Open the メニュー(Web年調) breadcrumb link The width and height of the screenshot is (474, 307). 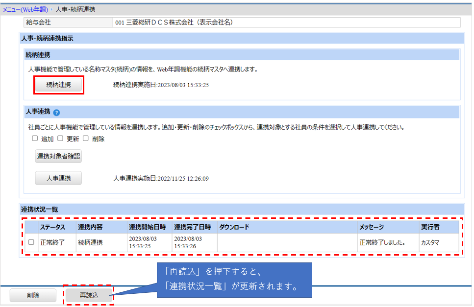coord(25,10)
